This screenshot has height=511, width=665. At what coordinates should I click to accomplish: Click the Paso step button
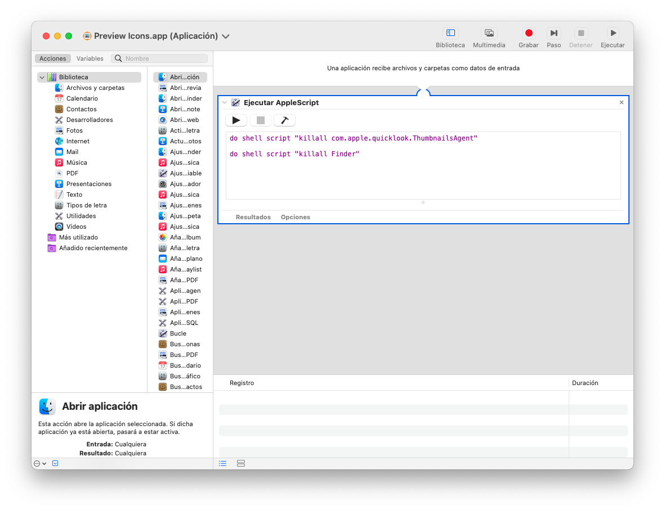554,38
